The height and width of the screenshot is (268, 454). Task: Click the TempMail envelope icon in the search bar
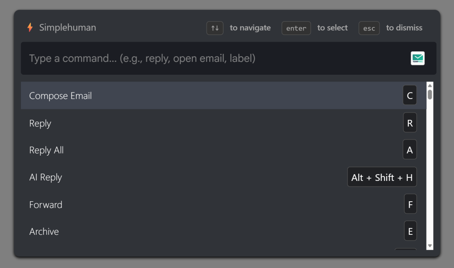coord(417,58)
